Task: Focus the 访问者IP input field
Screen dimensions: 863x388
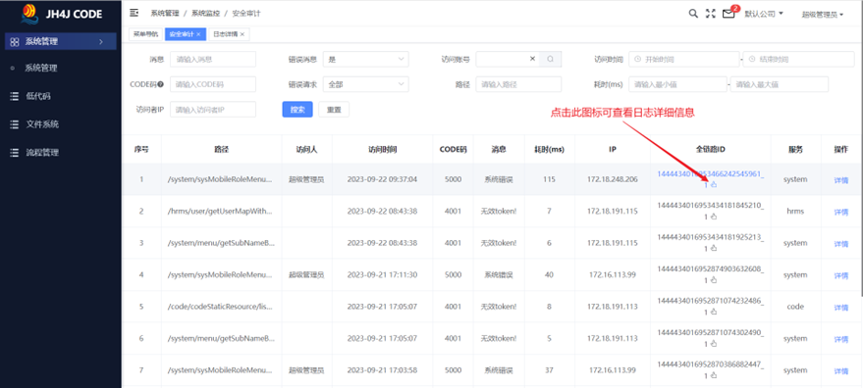Action: click(x=213, y=110)
